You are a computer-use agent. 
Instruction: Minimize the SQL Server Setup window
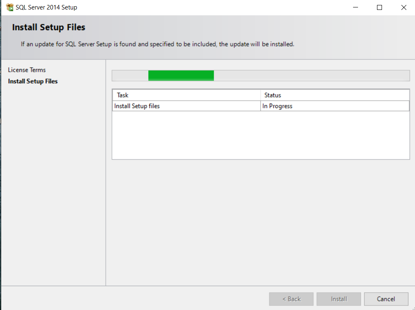355,7
